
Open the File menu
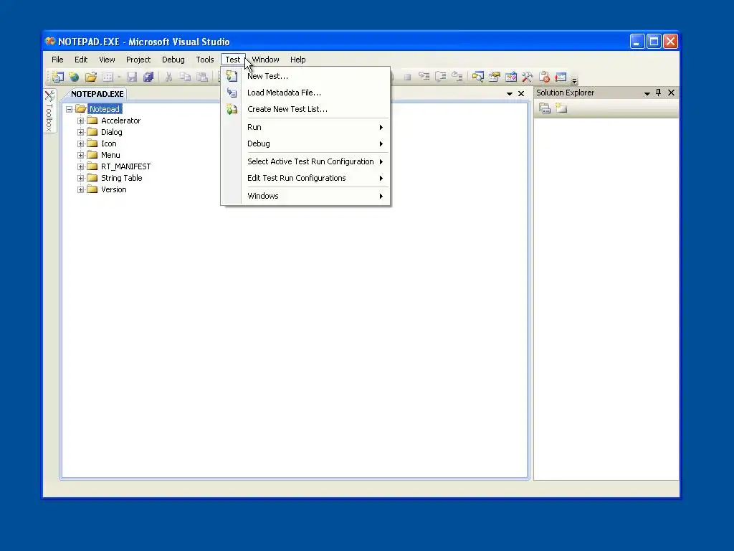pos(57,60)
